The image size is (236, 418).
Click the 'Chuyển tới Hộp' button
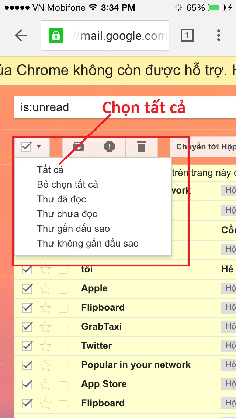coord(205,147)
